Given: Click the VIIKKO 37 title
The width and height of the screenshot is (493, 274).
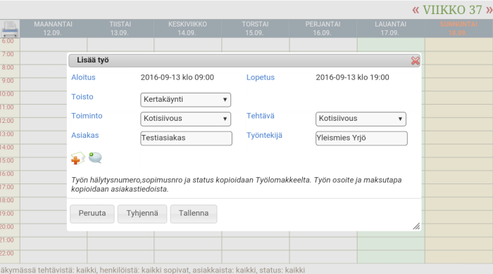Looking at the screenshot, I should [x=452, y=10].
